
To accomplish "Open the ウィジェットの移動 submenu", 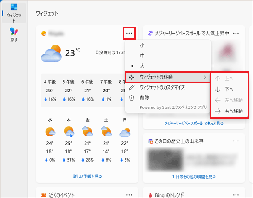I will pos(168,77).
